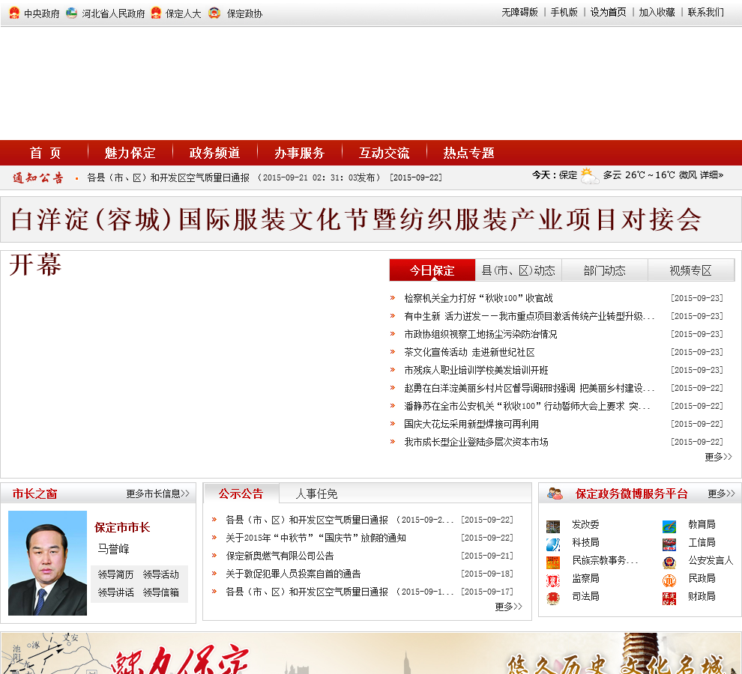Expand 更多>> under 公示公告 list
742x674 pixels.
coord(508,607)
